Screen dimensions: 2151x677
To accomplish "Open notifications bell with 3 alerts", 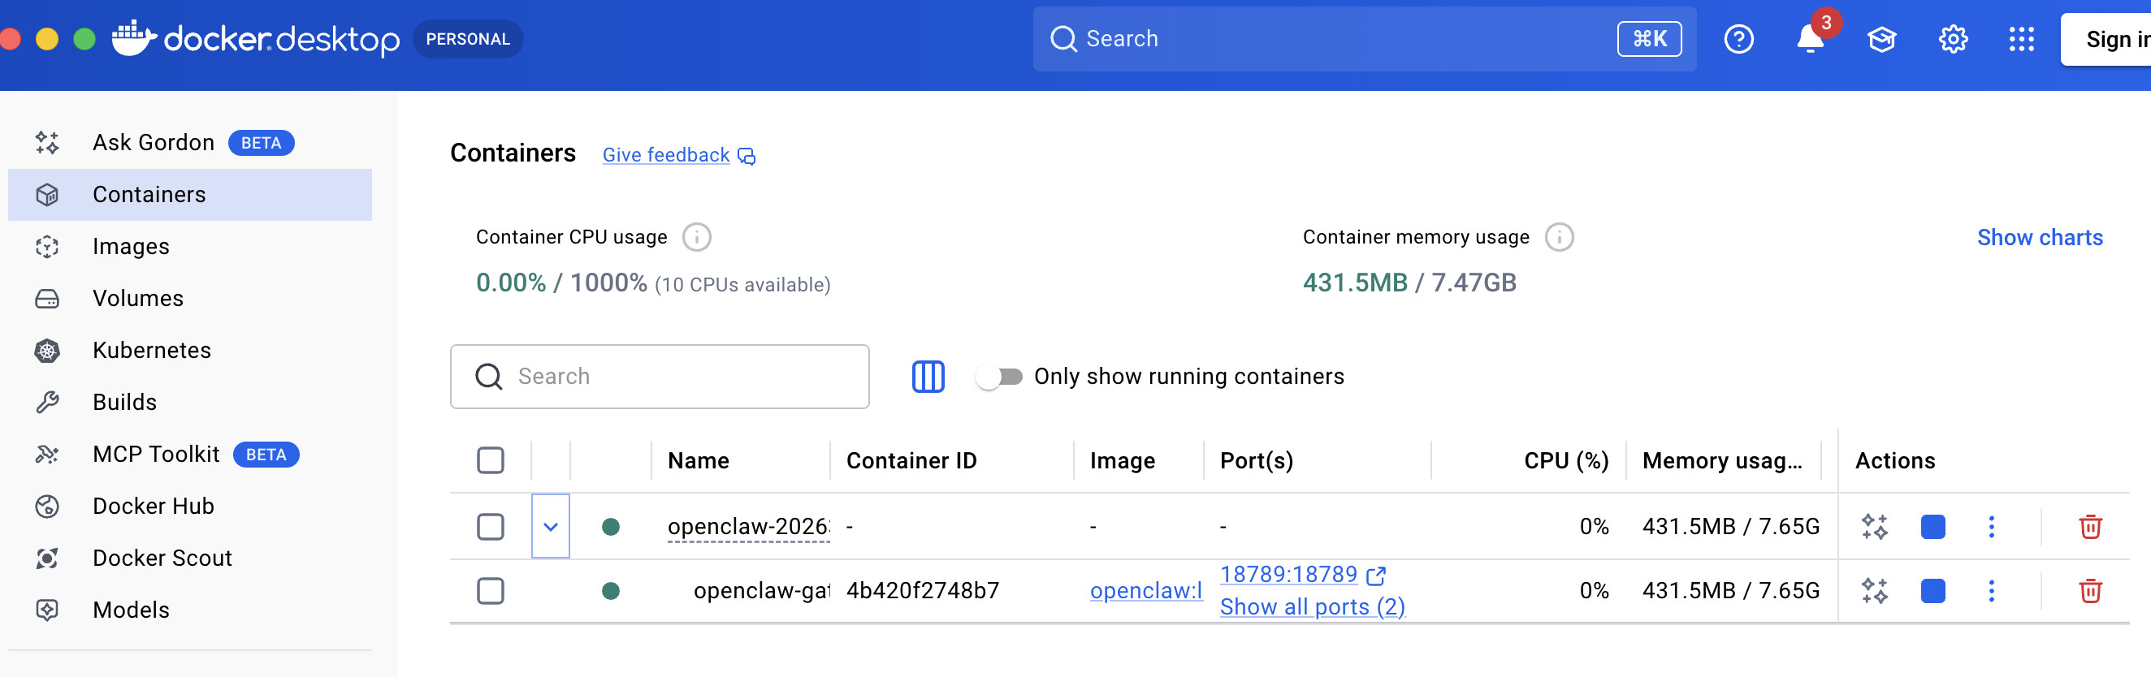I will click(1810, 38).
